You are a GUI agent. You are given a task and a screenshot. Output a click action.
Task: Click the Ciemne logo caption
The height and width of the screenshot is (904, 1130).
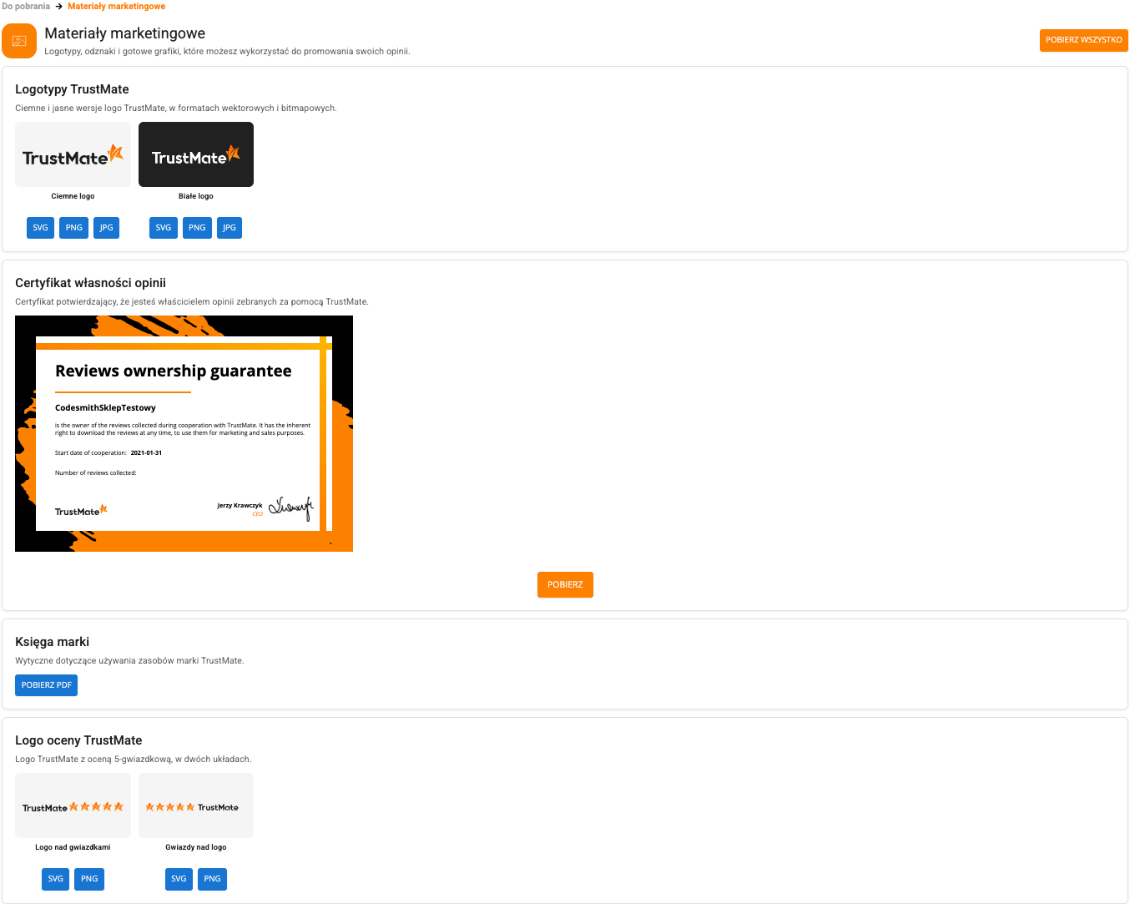73,196
